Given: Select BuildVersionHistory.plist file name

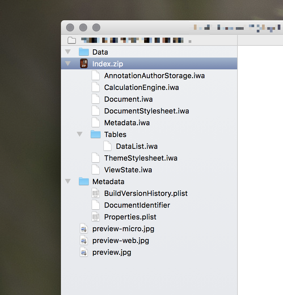Looking at the screenshot, I should (146, 193).
